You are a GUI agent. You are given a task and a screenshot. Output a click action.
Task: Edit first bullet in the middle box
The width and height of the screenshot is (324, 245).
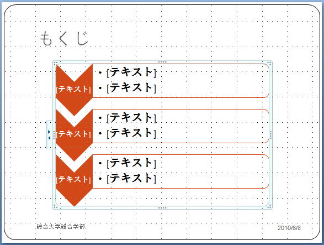[x=131, y=117]
